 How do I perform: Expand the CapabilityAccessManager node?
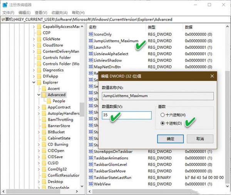pyautogui.click(x=34, y=27)
